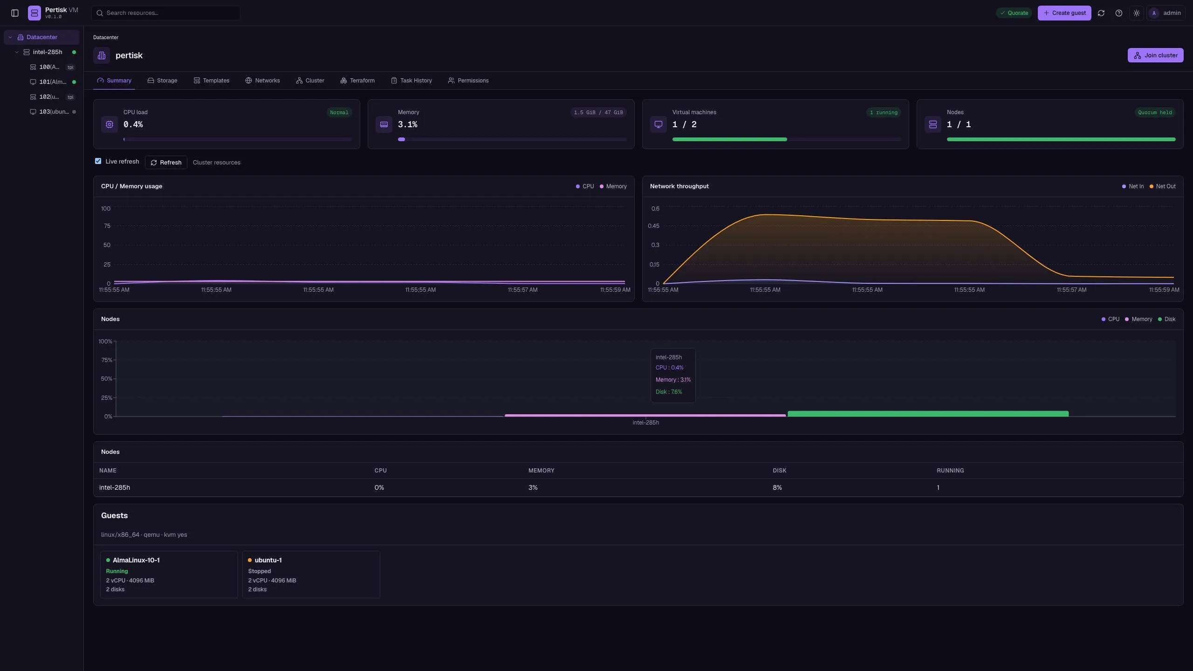Select guest 103(ubun... in the tree
The height and width of the screenshot is (671, 1193).
[x=52, y=112]
